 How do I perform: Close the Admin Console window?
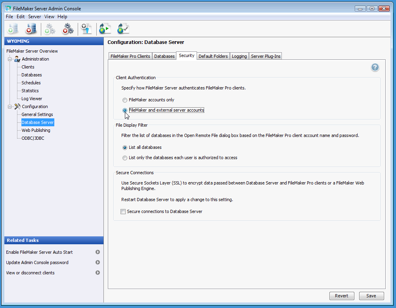[384, 9]
